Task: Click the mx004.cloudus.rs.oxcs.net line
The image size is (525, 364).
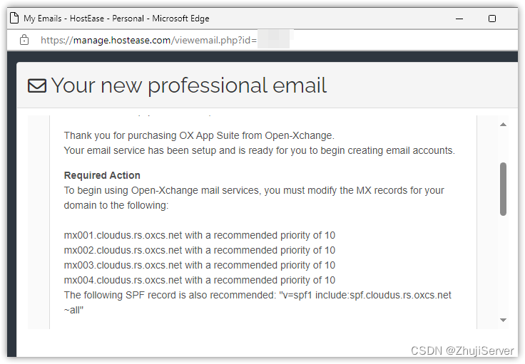Action: (200, 280)
